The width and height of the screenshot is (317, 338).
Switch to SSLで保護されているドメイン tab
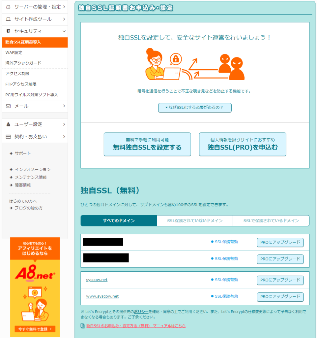(271, 221)
